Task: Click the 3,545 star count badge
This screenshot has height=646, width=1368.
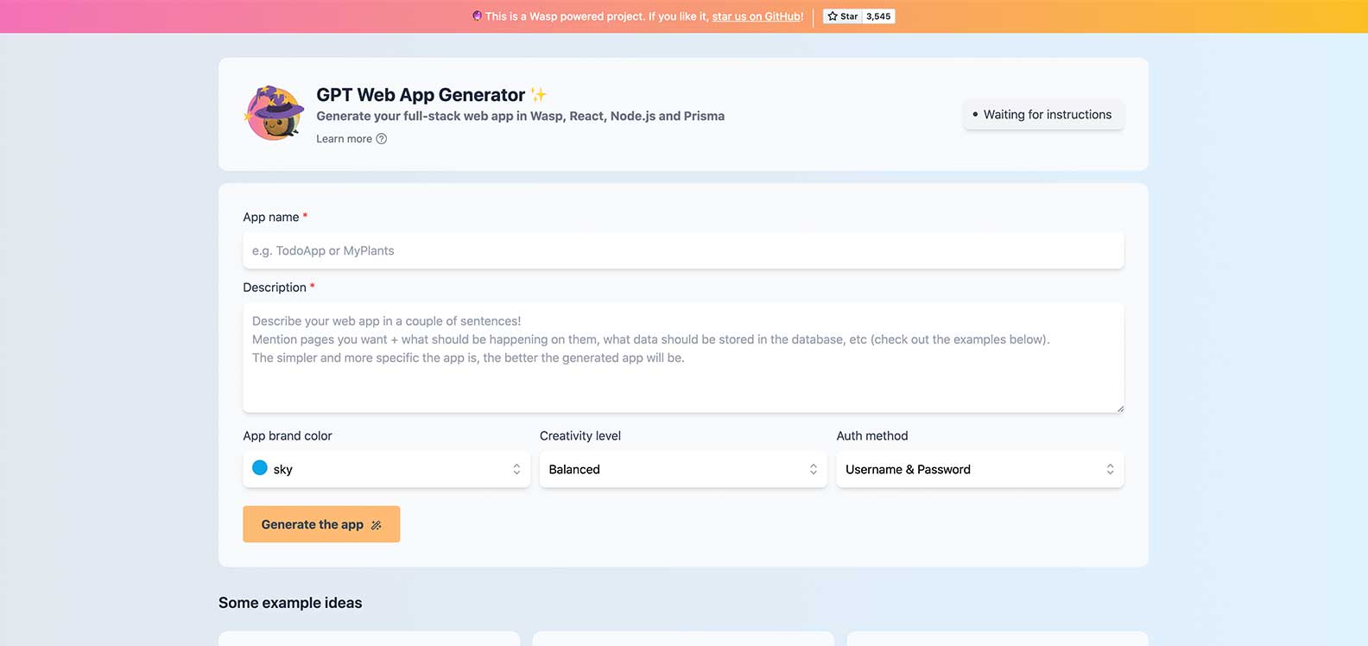Action: click(x=878, y=16)
